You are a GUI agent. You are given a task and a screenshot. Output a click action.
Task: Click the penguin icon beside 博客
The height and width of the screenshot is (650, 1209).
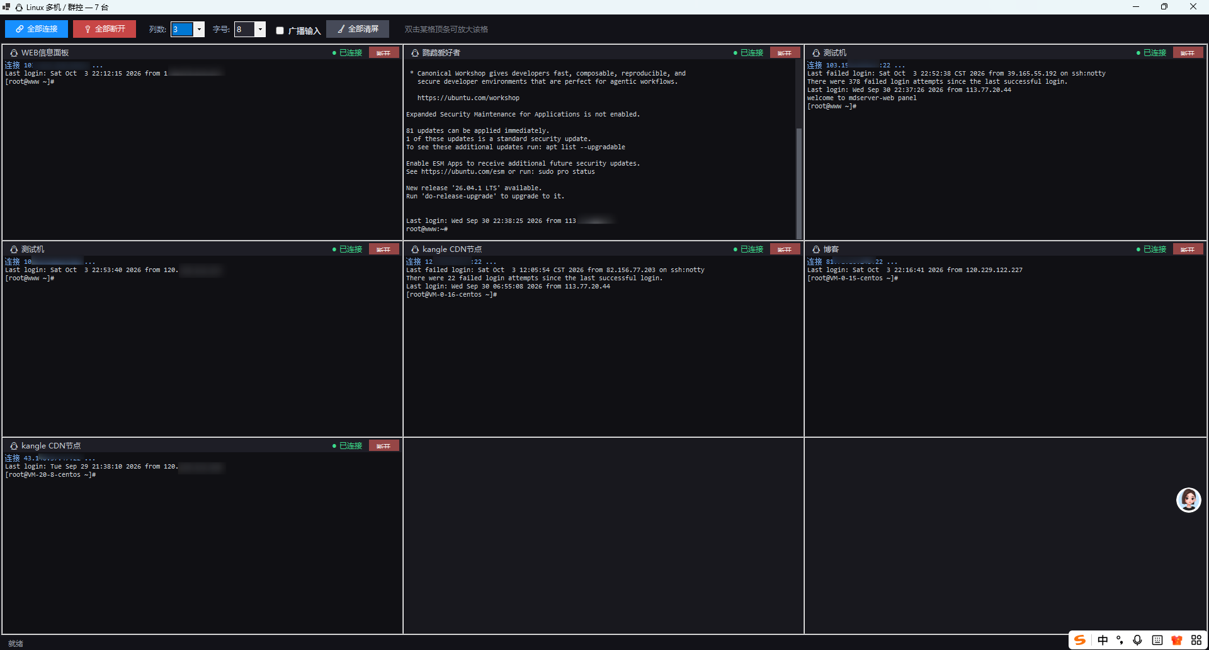[816, 249]
